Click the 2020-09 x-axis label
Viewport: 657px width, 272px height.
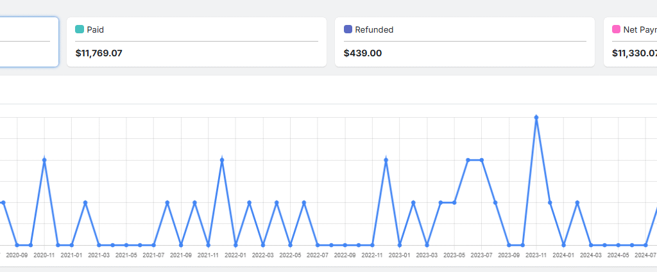[x=17, y=255]
